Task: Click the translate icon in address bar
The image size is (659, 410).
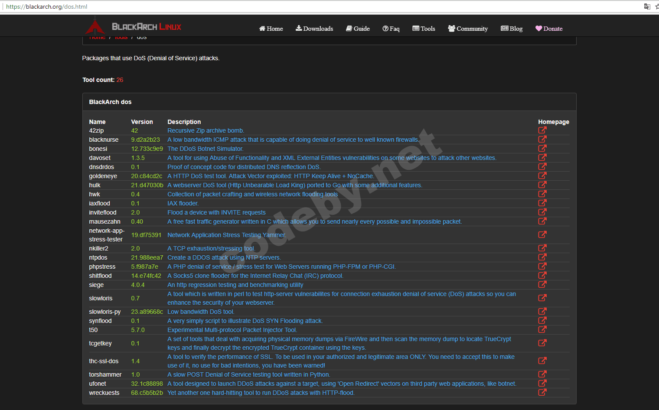Action: click(x=647, y=7)
